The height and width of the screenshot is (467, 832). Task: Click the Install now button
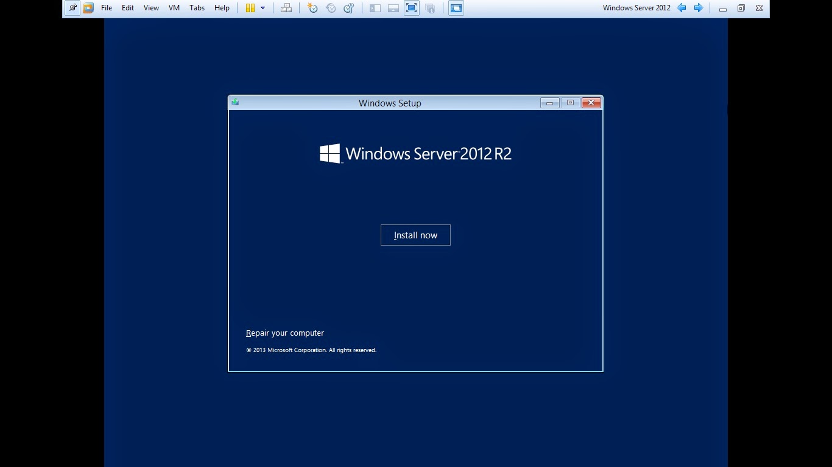point(415,235)
